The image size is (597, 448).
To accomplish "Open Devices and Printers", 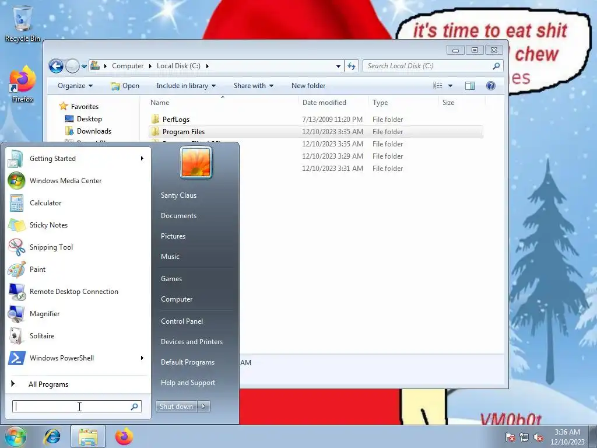I will (191, 342).
